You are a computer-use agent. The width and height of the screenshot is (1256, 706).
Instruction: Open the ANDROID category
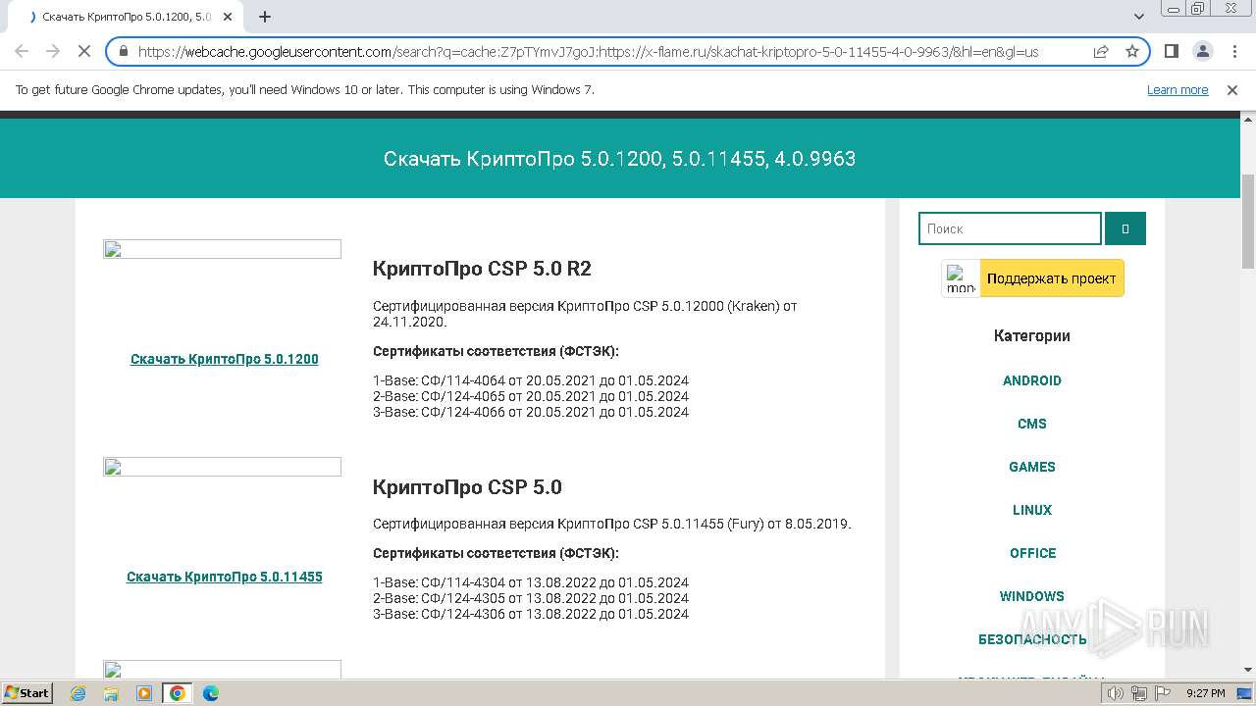1032,380
